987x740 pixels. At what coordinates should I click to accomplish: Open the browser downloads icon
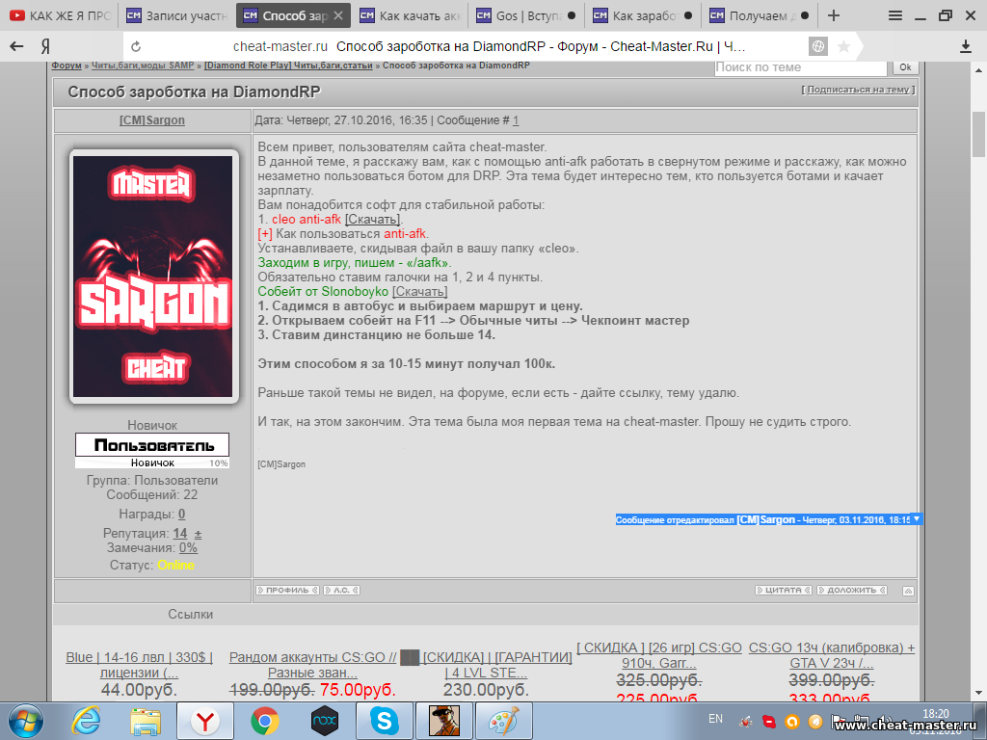pos(966,46)
